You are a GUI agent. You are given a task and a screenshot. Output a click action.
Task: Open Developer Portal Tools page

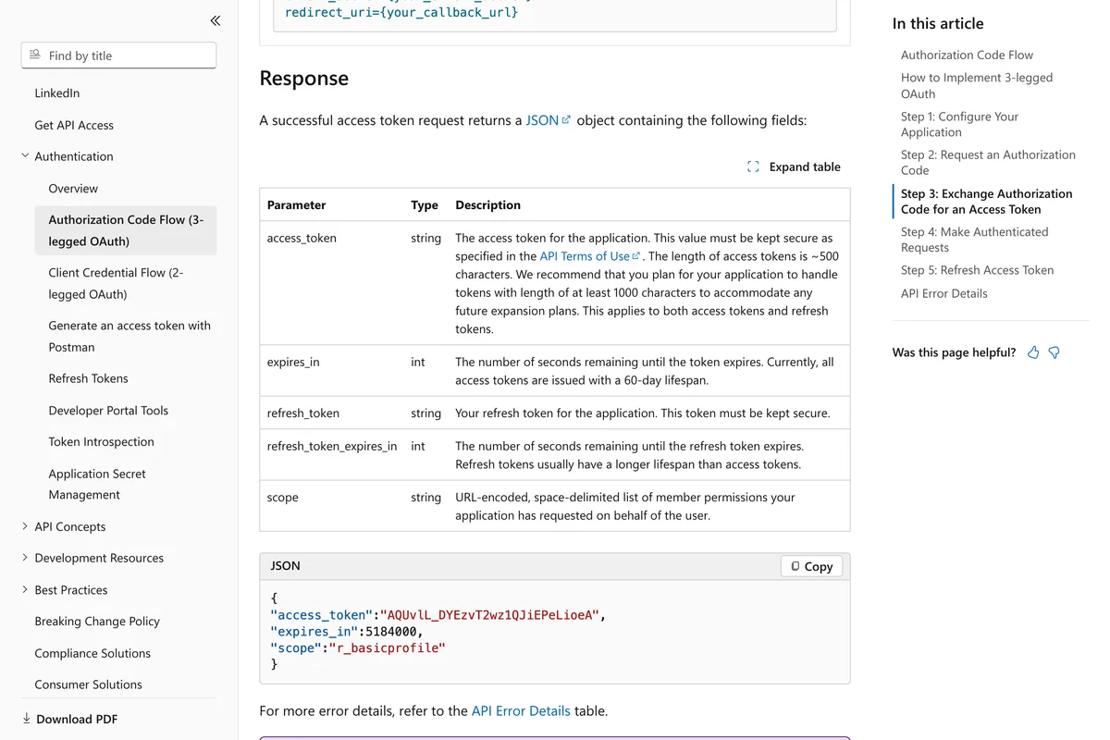pyautogui.click(x=108, y=410)
